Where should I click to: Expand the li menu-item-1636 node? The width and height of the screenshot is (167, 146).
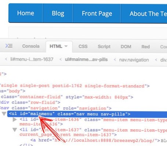point(15,120)
